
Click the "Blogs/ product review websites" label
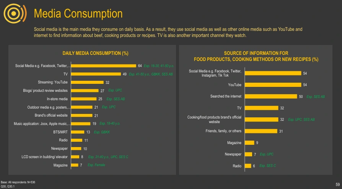pos(46,91)
